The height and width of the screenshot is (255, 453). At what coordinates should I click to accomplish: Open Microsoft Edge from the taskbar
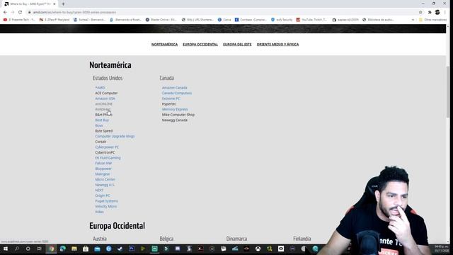63,249
